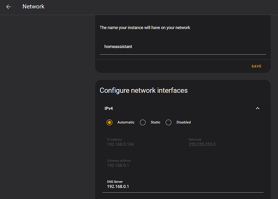Image resolution: width=278 pixels, height=199 pixels.
Task: Select the Automatic radio button
Action: (110, 122)
